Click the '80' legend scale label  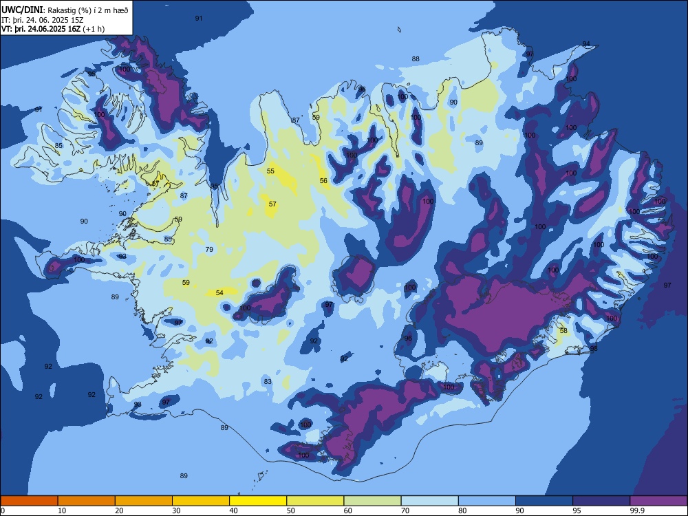[462, 510]
